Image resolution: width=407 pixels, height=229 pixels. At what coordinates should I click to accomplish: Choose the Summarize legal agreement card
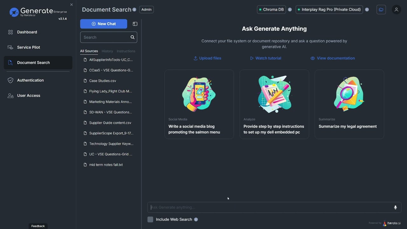click(349, 104)
